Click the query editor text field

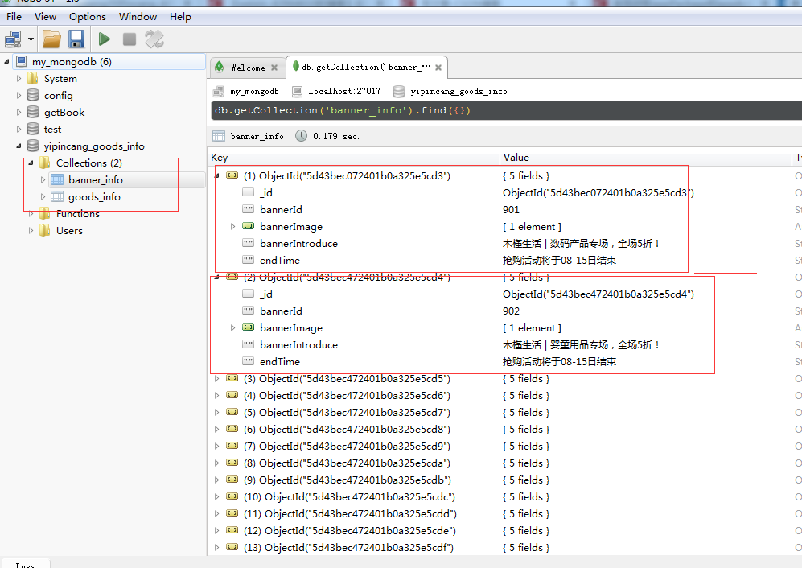click(506, 110)
